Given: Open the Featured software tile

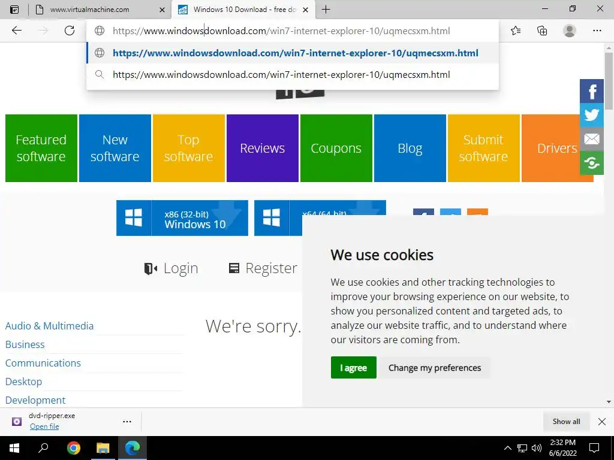Looking at the screenshot, I should [41, 149].
